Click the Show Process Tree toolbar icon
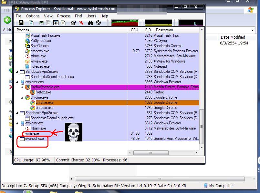260x193 pixels. 48,23
